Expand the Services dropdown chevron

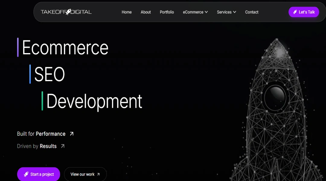click(235, 12)
